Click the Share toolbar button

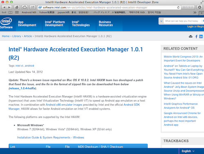coord(33,7)
